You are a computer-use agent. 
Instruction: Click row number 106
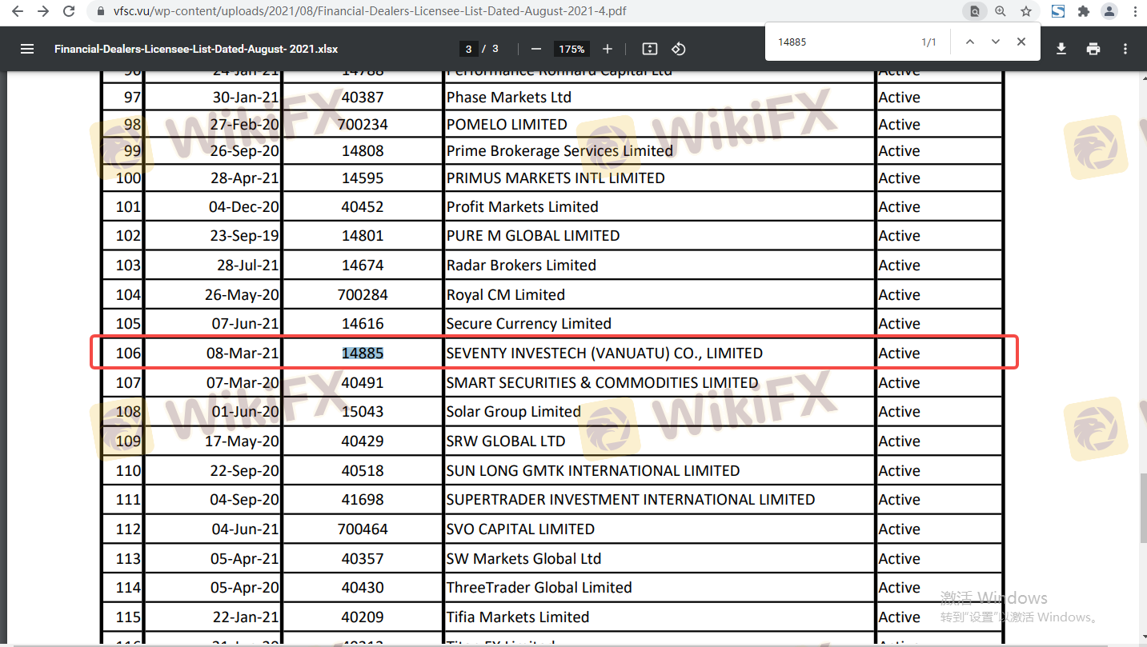pyautogui.click(x=128, y=353)
